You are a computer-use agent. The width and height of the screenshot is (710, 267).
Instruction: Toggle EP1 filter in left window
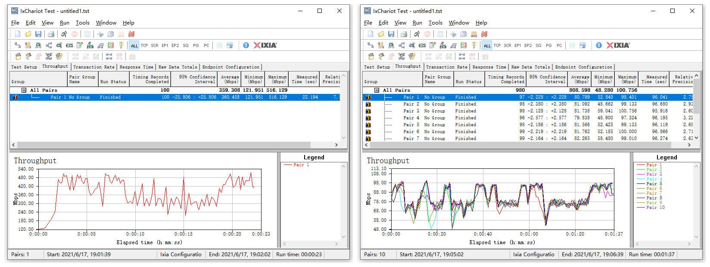pos(165,46)
